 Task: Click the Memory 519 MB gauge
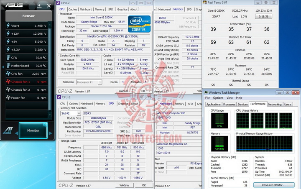219,143
